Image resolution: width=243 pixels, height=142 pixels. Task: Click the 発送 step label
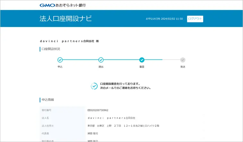point(183,67)
